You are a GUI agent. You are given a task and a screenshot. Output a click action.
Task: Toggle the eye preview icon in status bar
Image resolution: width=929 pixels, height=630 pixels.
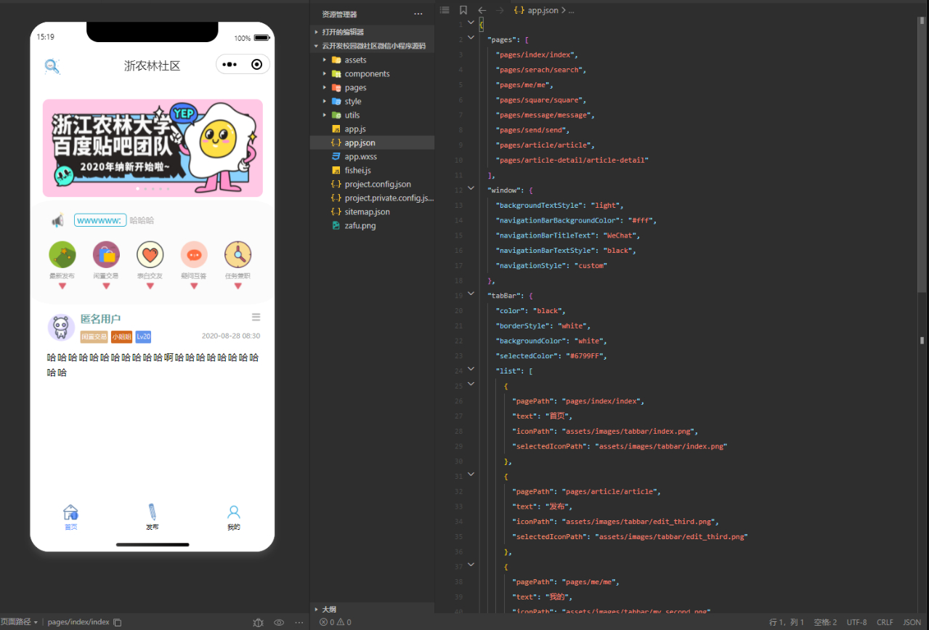(x=279, y=623)
